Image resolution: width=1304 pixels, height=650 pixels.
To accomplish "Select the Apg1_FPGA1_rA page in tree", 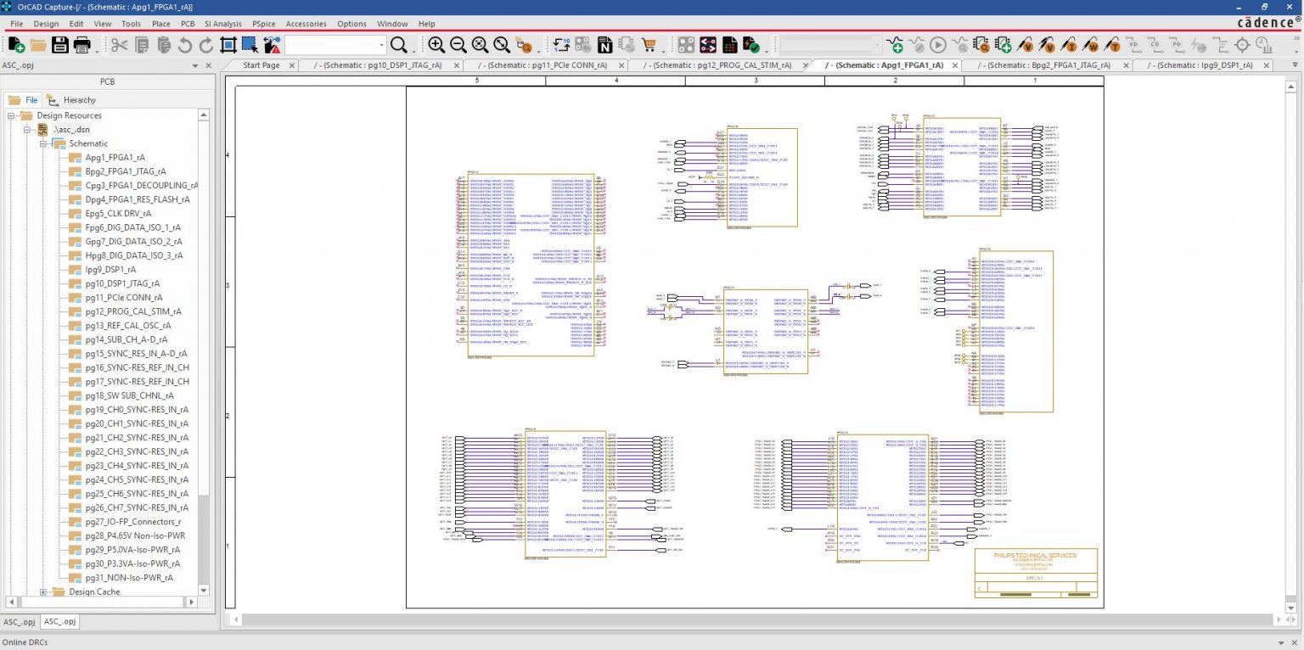I will (x=115, y=158).
